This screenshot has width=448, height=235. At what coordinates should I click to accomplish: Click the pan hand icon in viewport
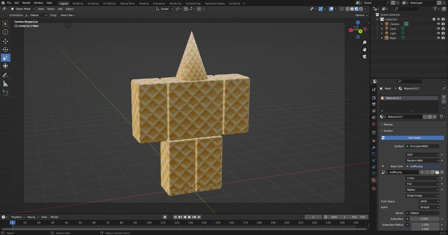(364, 50)
